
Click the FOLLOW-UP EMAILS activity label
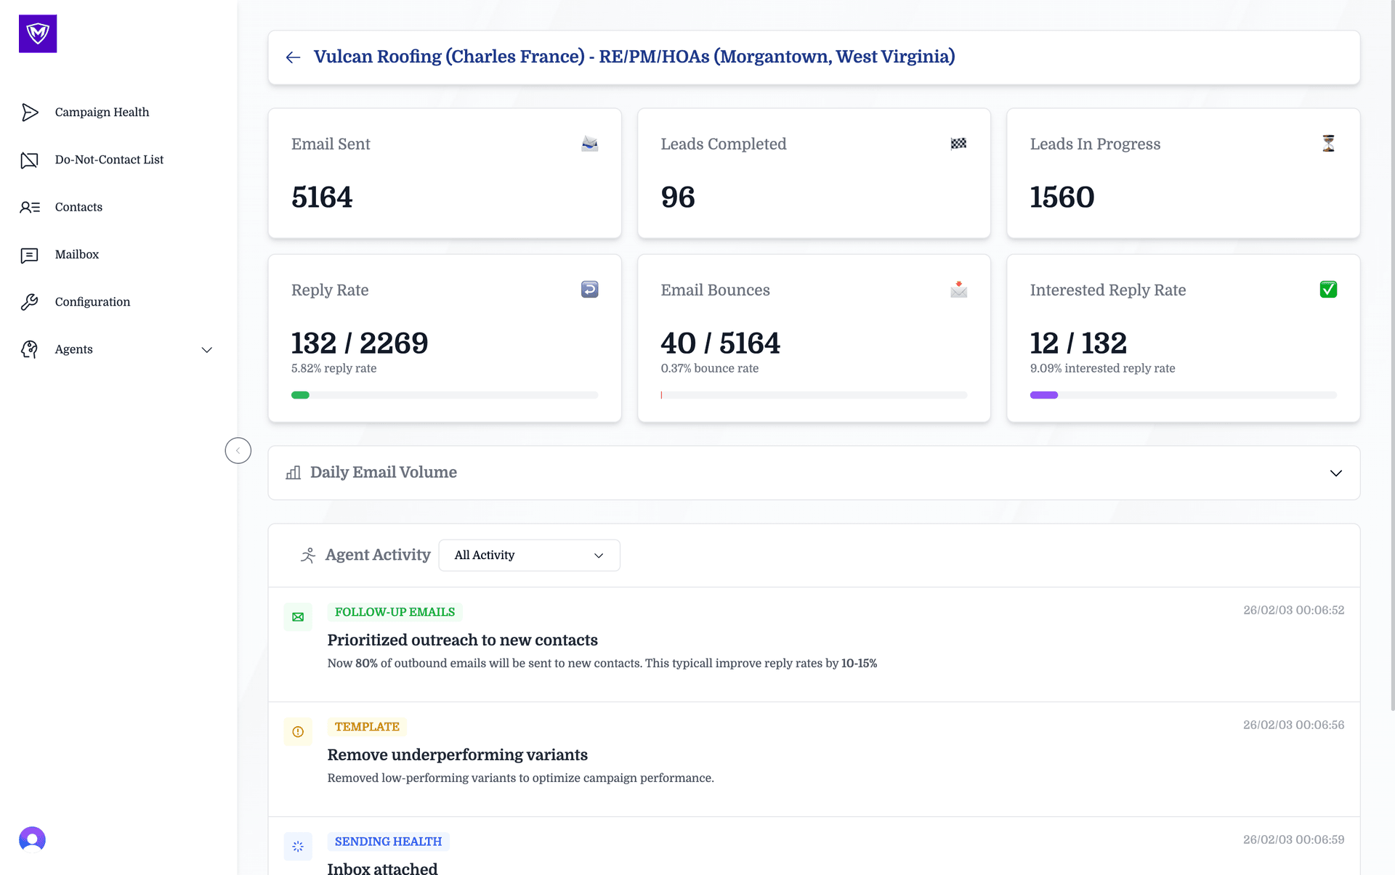395,611
